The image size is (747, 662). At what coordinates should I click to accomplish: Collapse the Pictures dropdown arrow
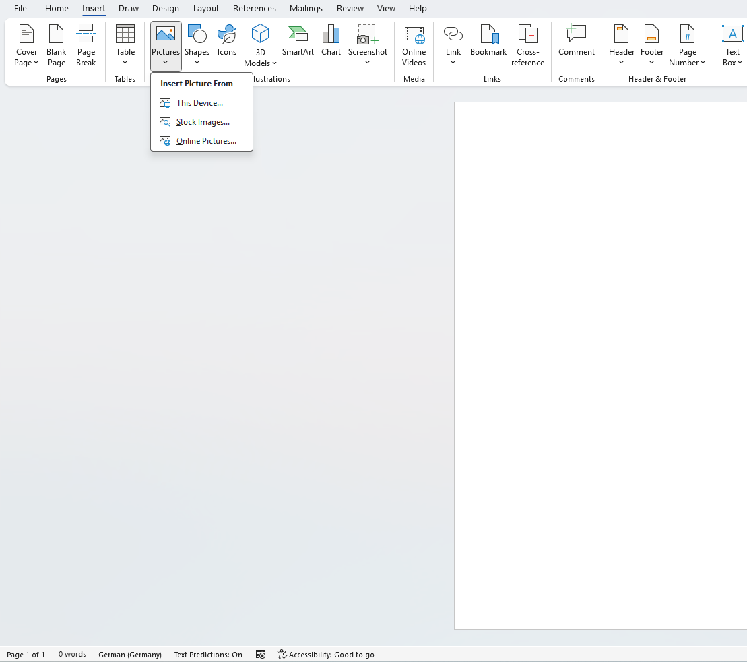coord(165,63)
